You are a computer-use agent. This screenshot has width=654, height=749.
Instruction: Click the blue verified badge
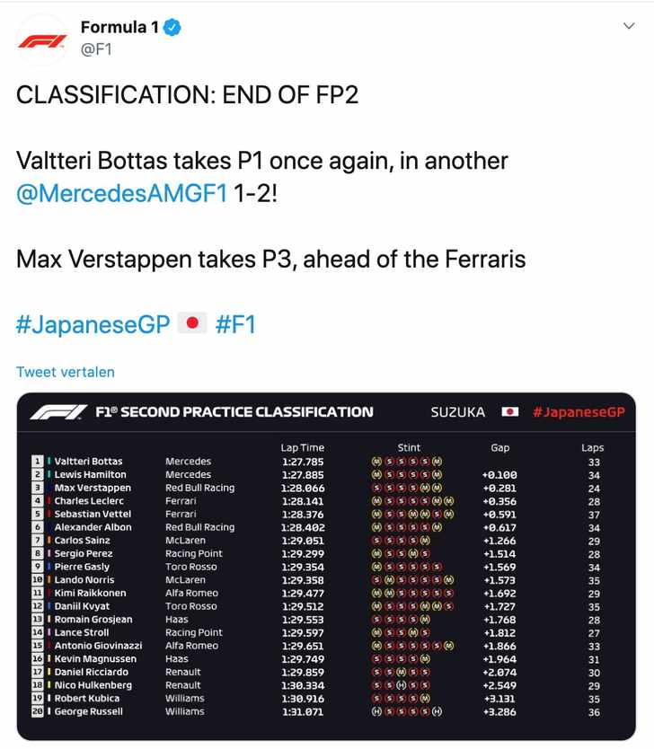coord(172,28)
